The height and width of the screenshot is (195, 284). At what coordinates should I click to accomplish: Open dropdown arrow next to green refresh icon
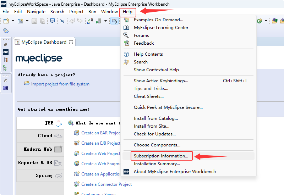coord(266,21)
